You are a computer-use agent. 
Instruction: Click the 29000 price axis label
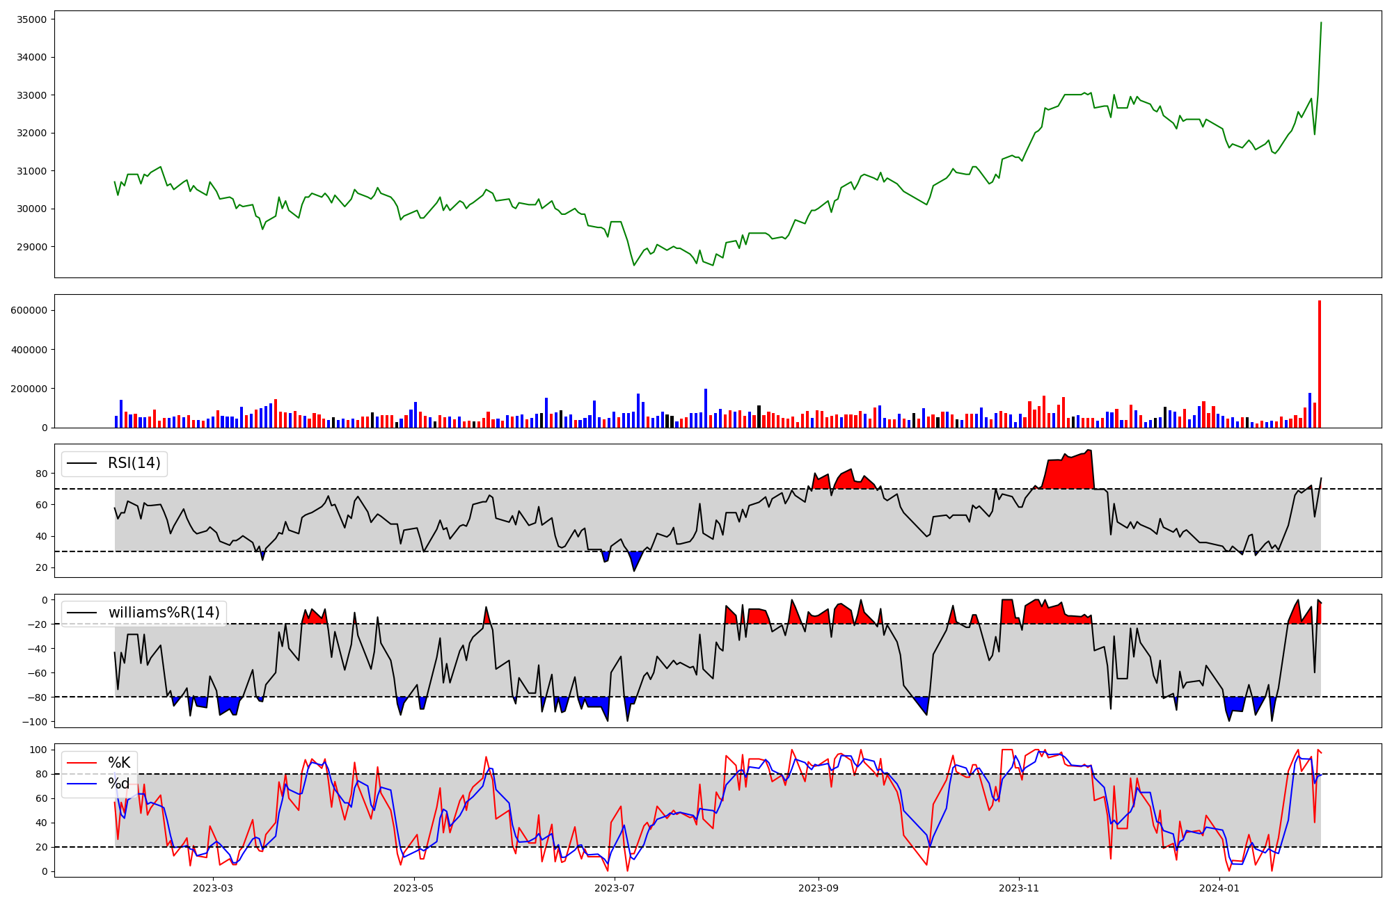pyautogui.click(x=31, y=247)
